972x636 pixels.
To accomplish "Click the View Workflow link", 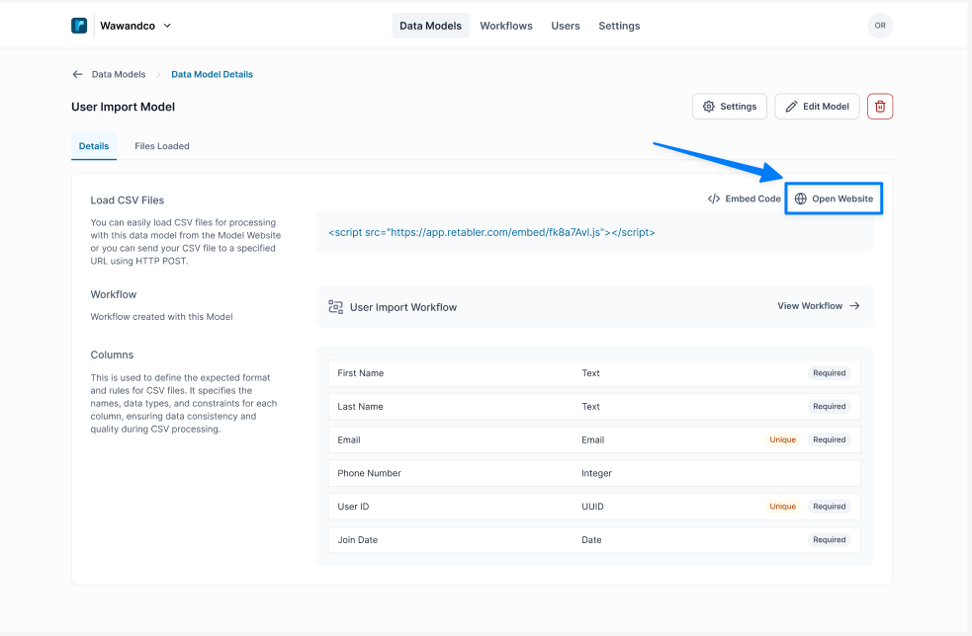I will [x=818, y=306].
